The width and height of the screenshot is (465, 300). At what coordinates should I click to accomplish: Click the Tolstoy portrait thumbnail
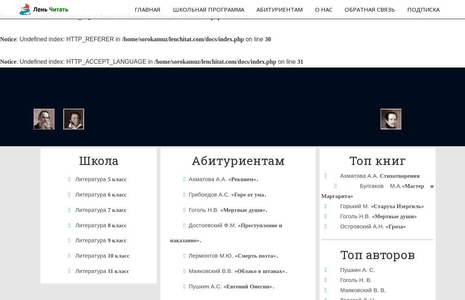tap(44, 119)
